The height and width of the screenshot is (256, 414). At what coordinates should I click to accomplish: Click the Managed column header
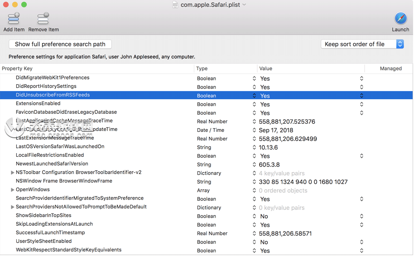pos(390,68)
